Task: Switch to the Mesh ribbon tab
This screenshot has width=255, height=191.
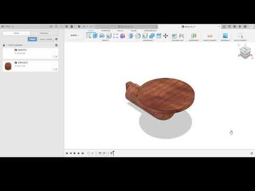Action: 120,31
